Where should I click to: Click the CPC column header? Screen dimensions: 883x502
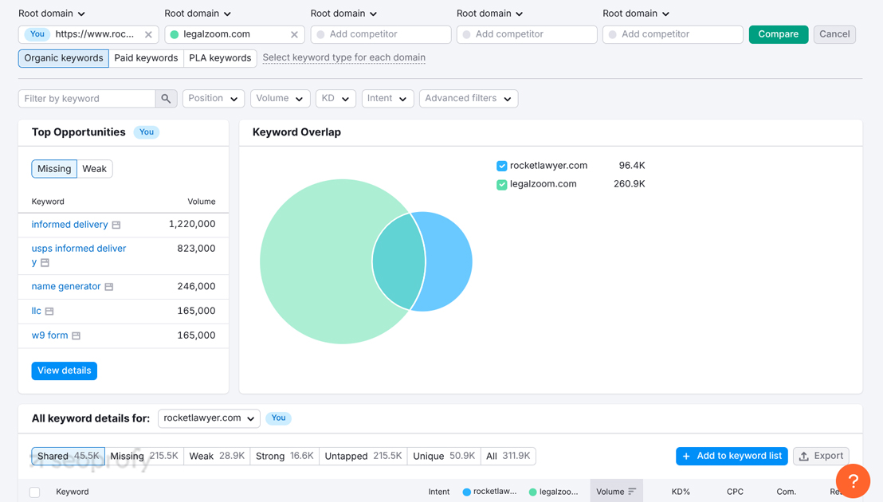coord(735,492)
